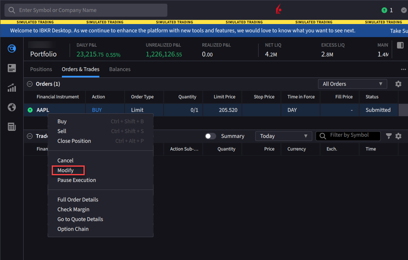Click magnifier icon in Filter by Symbol
This screenshot has width=408, height=260.
[322, 136]
